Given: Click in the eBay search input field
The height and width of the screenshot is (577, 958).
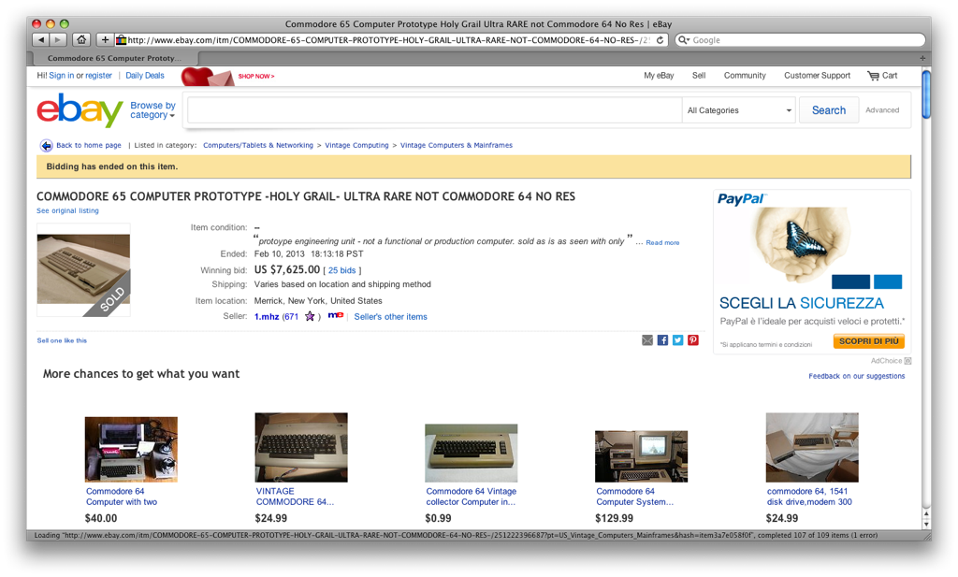Looking at the screenshot, I should (434, 110).
